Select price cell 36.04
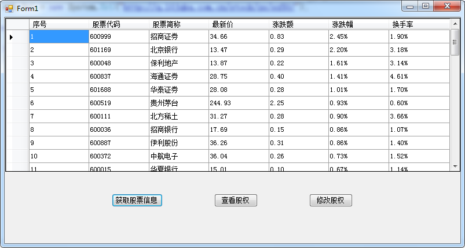The height and width of the screenshot is (248, 465). coord(239,156)
